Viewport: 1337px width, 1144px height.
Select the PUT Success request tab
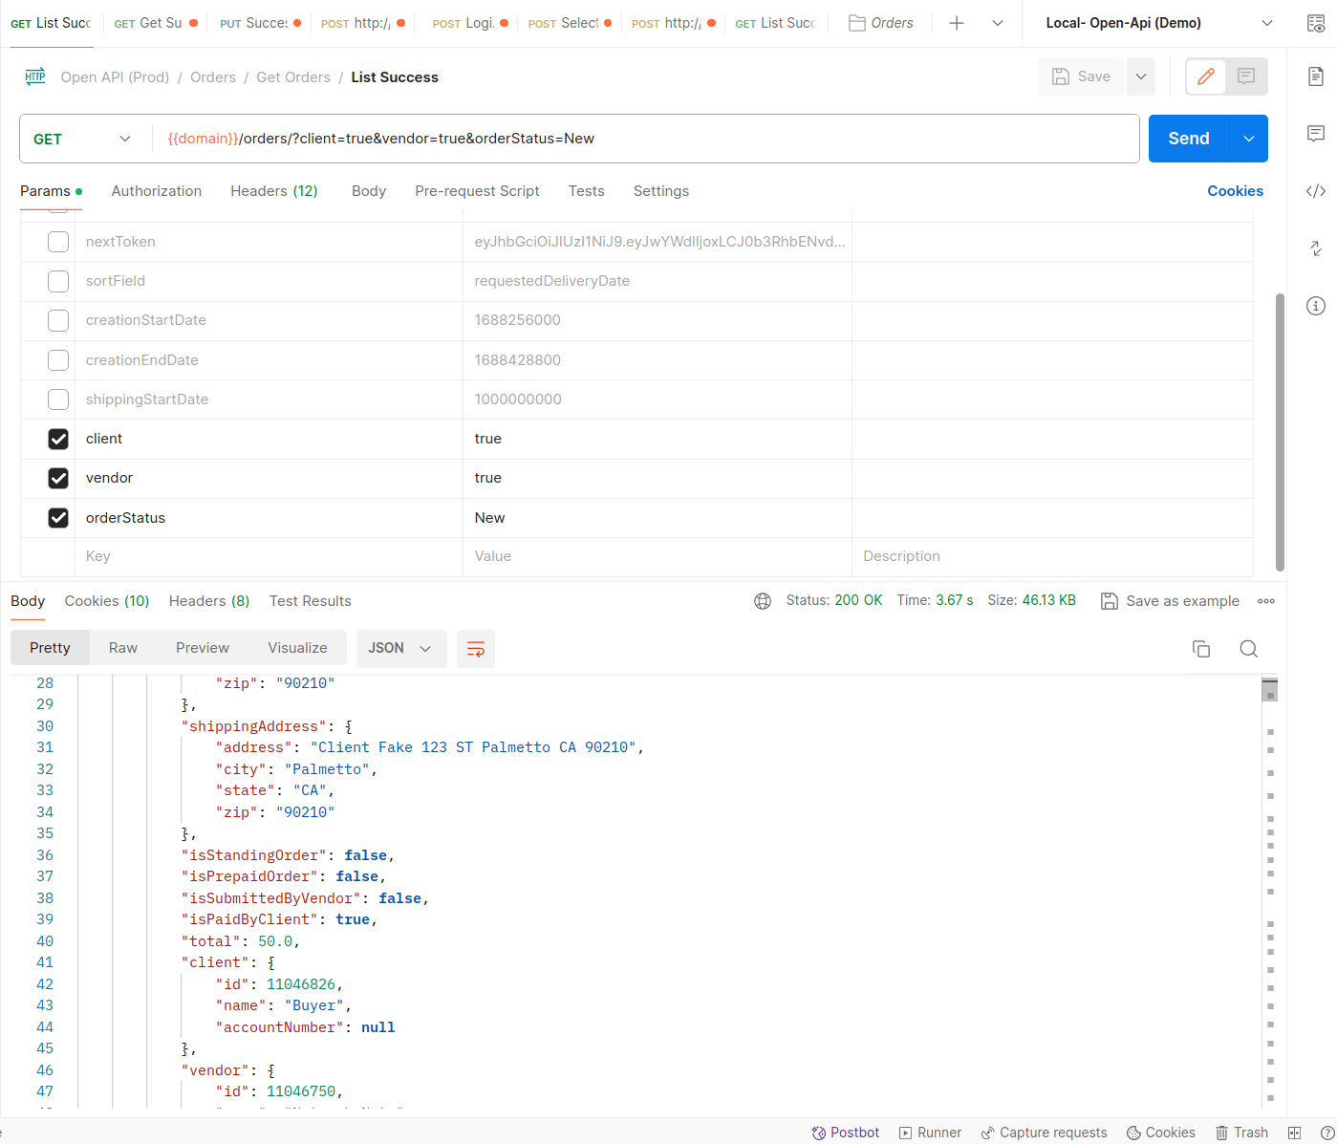point(260,23)
